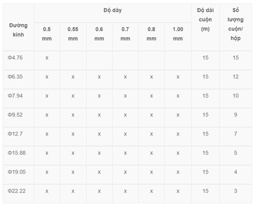254x206 pixels.
Task: Select the 1.00 mm column header
Action: [x=178, y=34]
